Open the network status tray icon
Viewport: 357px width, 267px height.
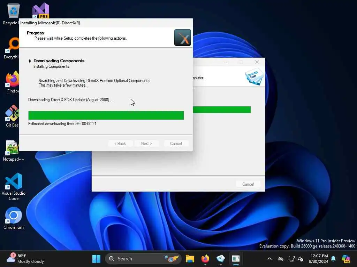[x=291, y=259]
